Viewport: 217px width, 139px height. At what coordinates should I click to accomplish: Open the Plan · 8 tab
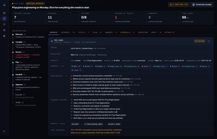pos(97,33)
